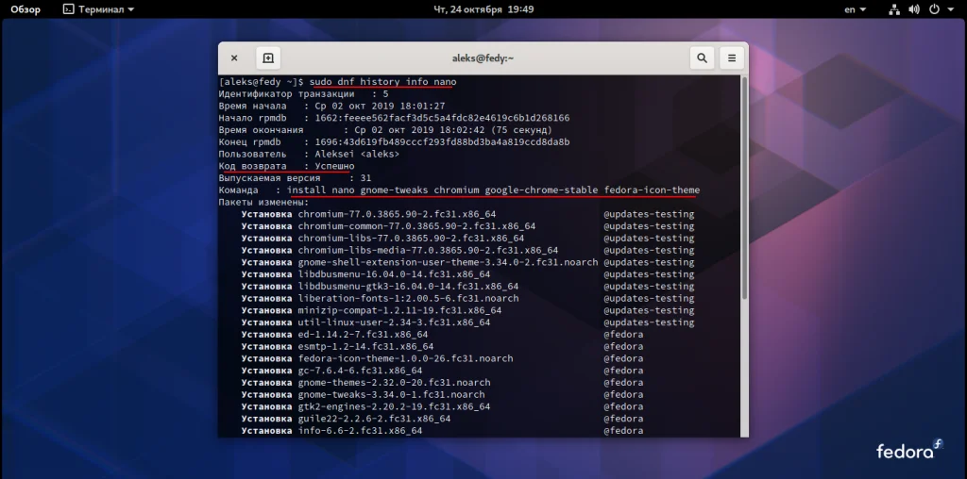Open the Терминал application menu
This screenshot has width=967, height=479.
(x=99, y=9)
